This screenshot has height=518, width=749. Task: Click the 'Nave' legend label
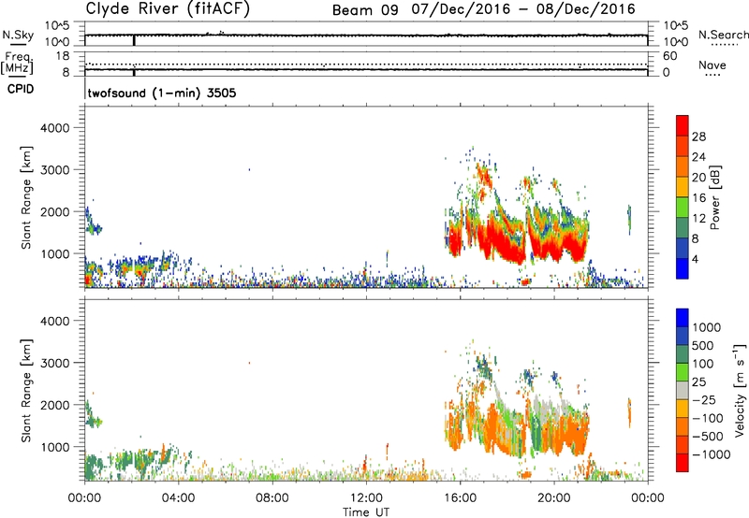click(712, 65)
